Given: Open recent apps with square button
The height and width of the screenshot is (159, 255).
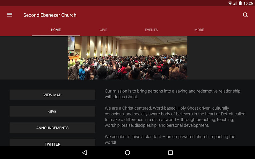Looking at the screenshot, I should click(171, 153).
